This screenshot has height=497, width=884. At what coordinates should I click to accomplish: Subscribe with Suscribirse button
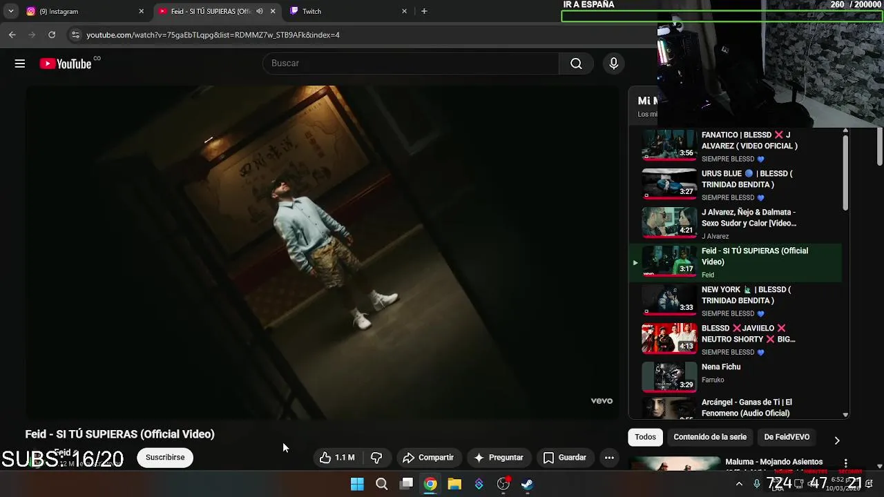[x=165, y=457]
